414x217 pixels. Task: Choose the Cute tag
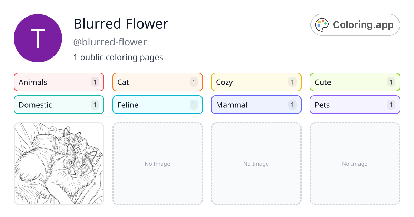click(355, 82)
